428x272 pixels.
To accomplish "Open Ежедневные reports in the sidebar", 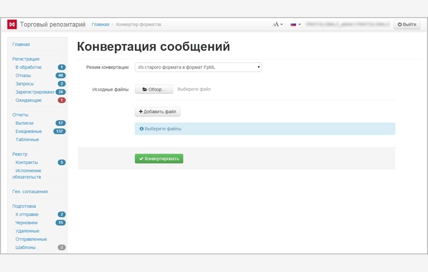I will [x=29, y=131].
